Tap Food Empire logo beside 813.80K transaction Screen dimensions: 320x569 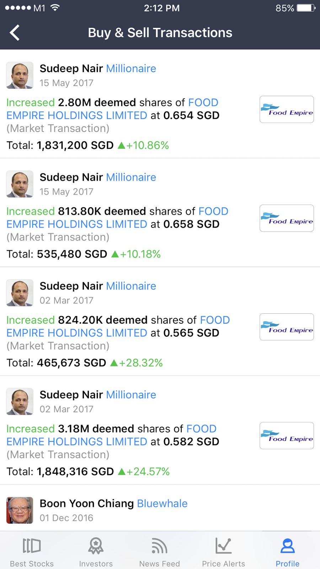coord(287,218)
